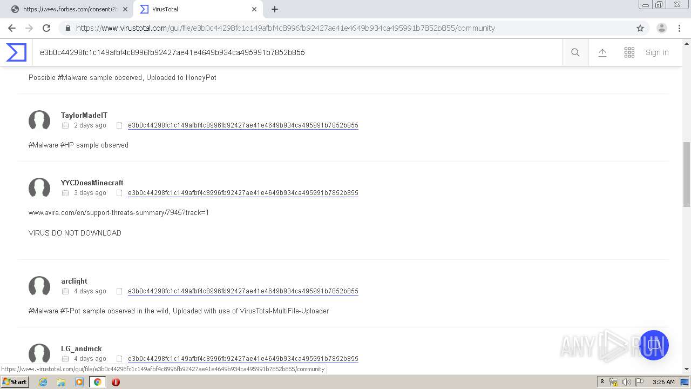The width and height of the screenshot is (691, 389).
Task: Click '#Malware #HP sample observed' comment text
Action: coord(79,145)
